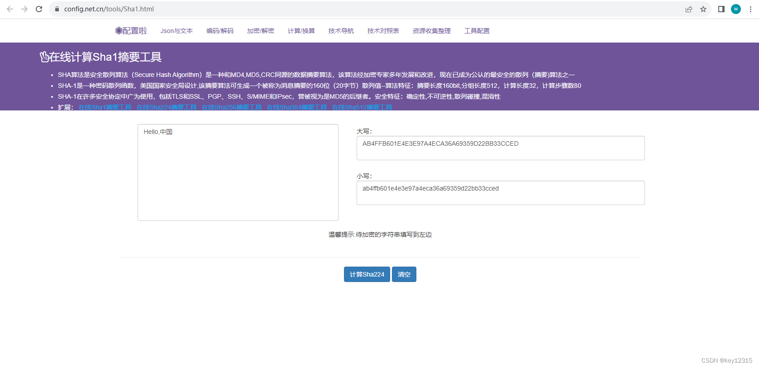Click the 大写: label
Image resolution: width=759 pixels, height=368 pixels.
(364, 131)
